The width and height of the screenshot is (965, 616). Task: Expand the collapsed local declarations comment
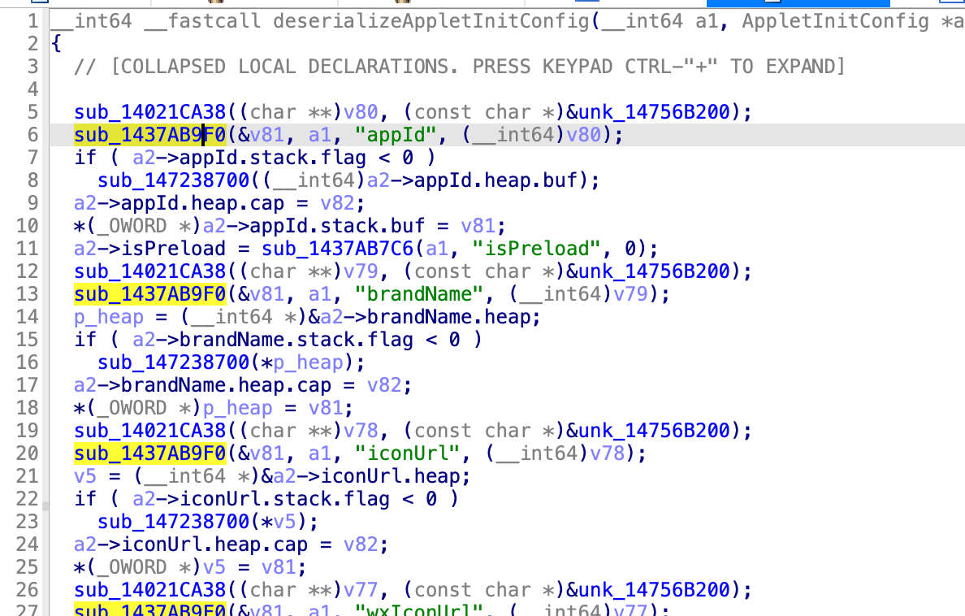(x=459, y=67)
